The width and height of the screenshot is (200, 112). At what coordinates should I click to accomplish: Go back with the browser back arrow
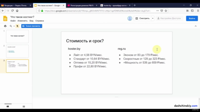[x=3, y=11]
